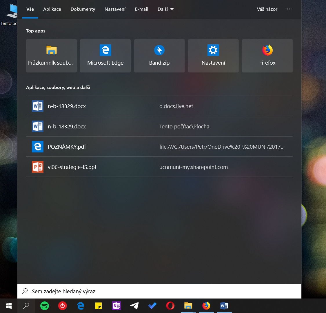Open the three-dot options menu
This screenshot has height=313, width=326.
click(289, 9)
